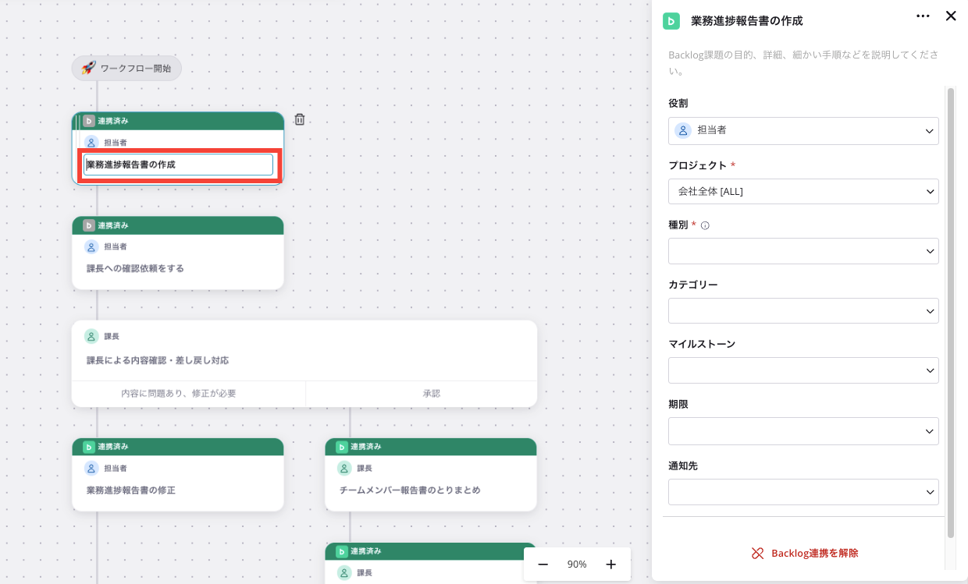Click the 90% zoom level value
The width and height of the screenshot is (968, 584).
tap(577, 564)
